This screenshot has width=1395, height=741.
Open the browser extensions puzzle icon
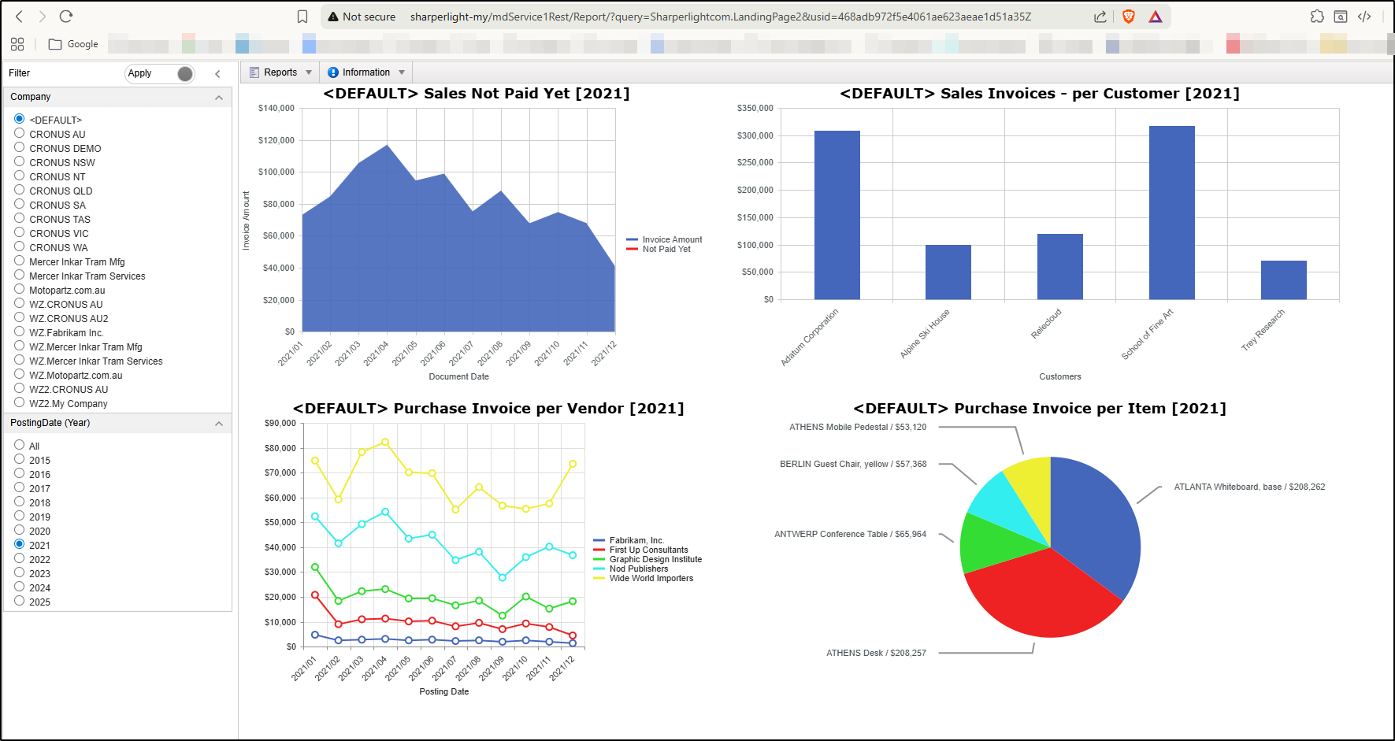[x=1317, y=17]
